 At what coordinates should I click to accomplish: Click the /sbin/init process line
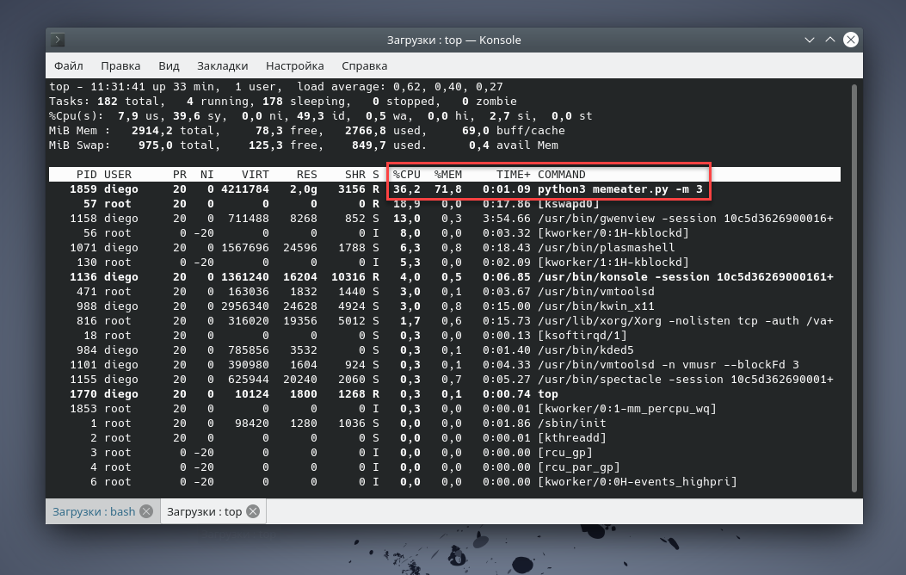[x=571, y=424]
